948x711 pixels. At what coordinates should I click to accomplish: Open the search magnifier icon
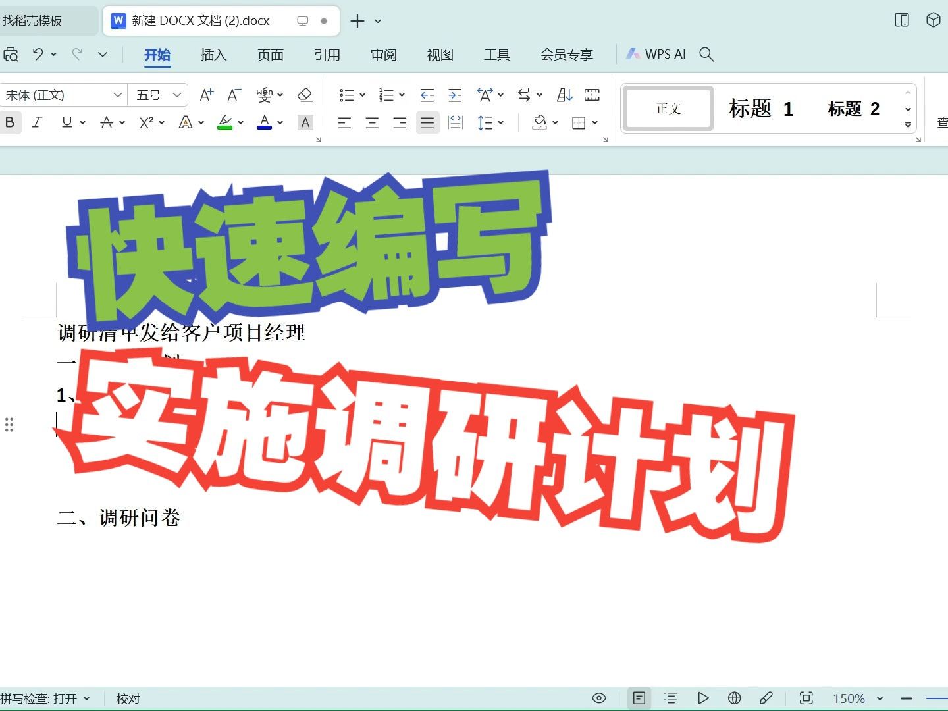(x=706, y=55)
